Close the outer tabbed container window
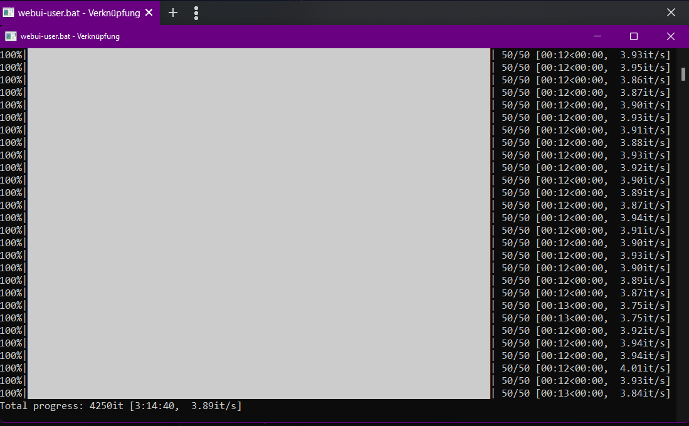Image resolution: width=689 pixels, height=426 pixels. 671,13
